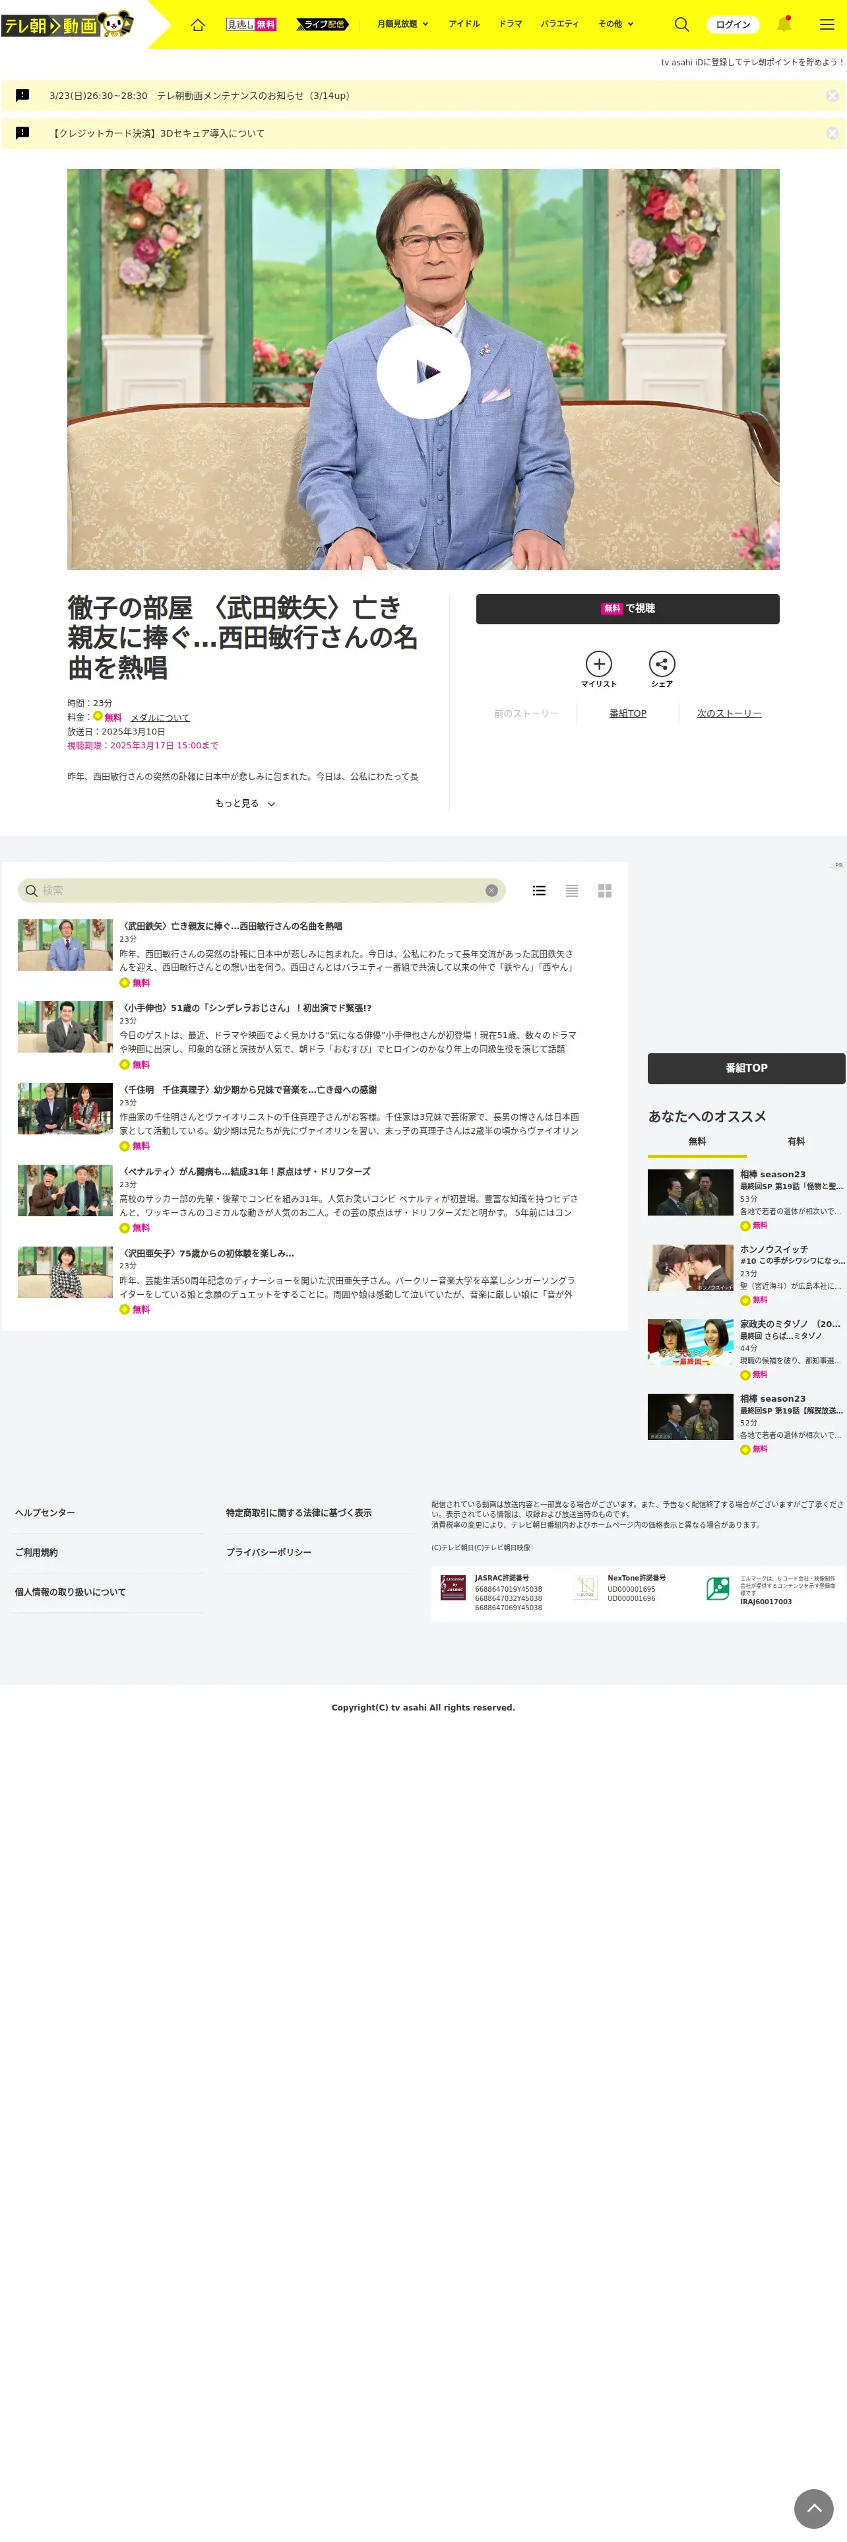The image size is (847, 2542).
Task: Open アイドル menu item
Action: (x=464, y=24)
